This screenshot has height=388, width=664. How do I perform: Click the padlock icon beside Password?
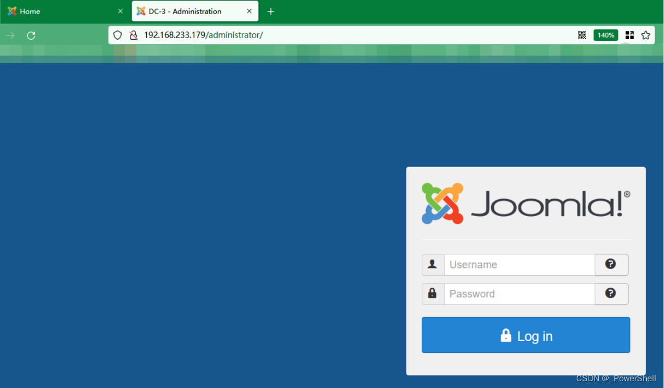[x=433, y=294]
